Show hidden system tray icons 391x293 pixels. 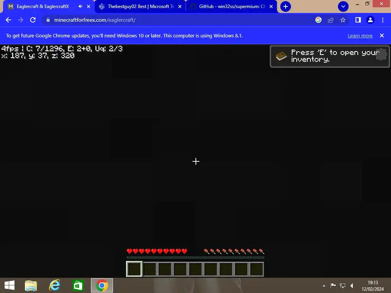coord(324,286)
